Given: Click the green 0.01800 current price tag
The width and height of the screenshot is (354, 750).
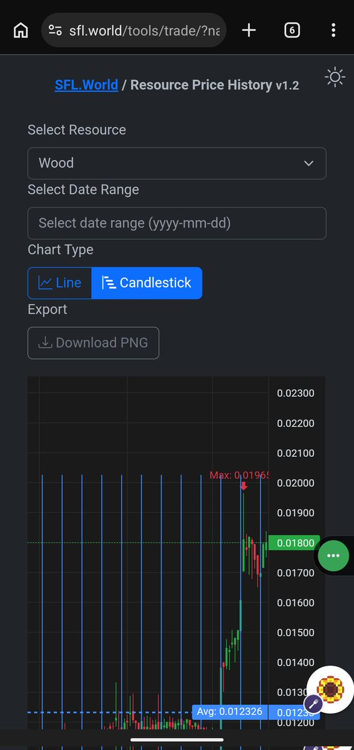Looking at the screenshot, I should point(295,543).
